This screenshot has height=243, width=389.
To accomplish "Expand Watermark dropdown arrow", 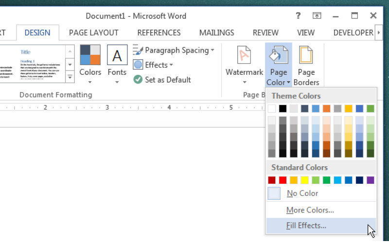I will click(245, 82).
